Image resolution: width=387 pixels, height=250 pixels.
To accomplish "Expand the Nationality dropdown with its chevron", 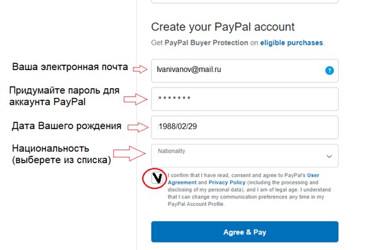I will point(329,156).
